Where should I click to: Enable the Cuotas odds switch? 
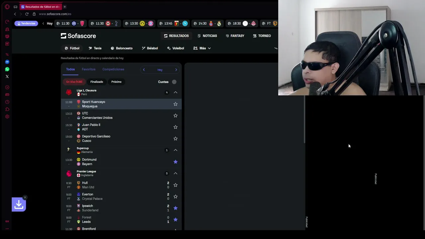(174, 82)
